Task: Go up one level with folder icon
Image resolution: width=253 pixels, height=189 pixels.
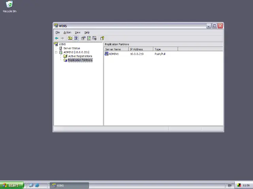Action: (70, 38)
